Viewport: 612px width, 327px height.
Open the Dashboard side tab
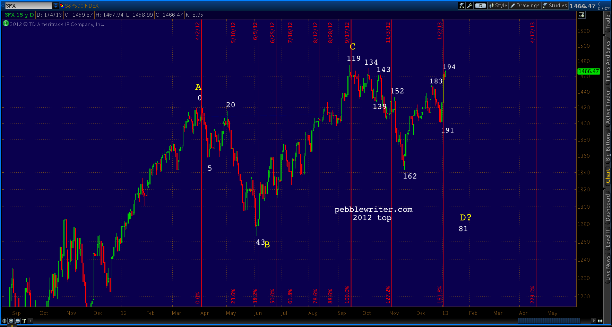607,208
